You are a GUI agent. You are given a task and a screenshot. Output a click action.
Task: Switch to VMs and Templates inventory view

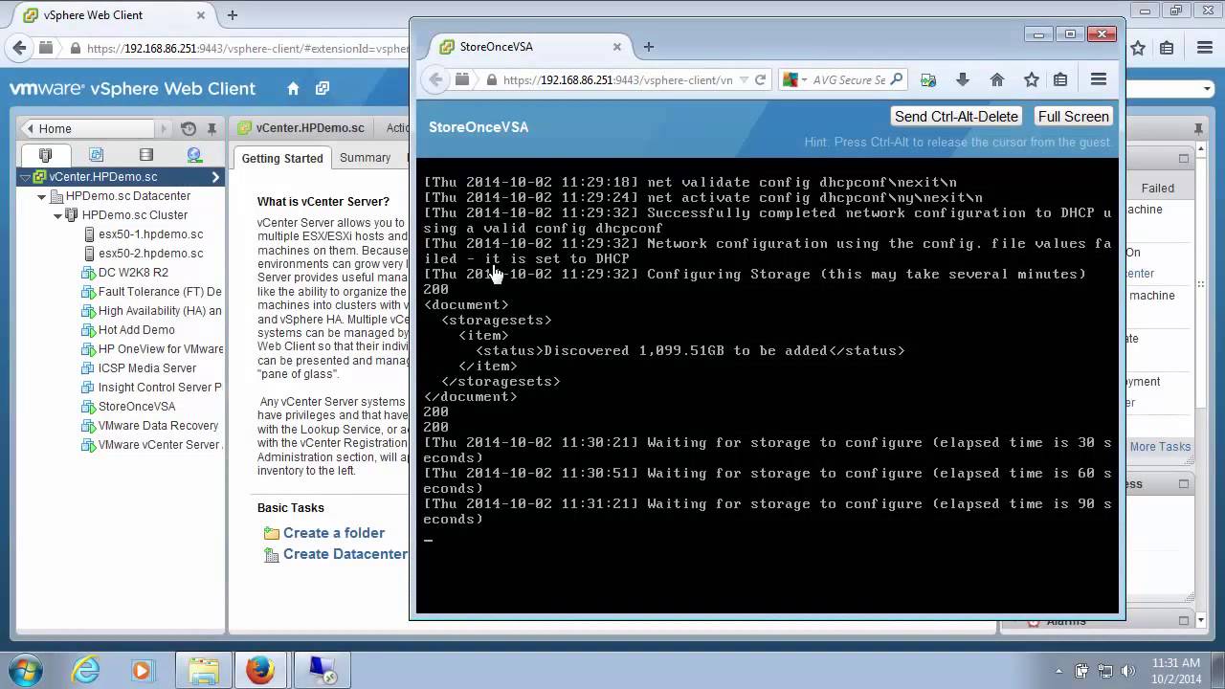[x=96, y=155]
